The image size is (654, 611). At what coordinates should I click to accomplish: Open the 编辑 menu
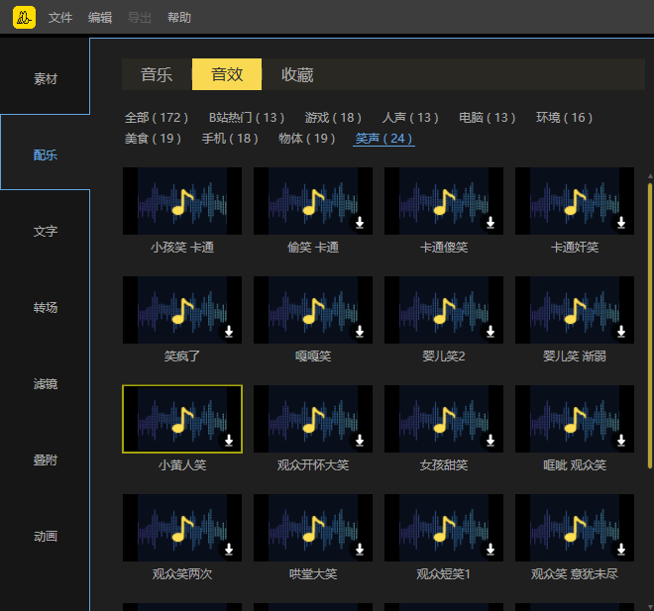pos(100,18)
